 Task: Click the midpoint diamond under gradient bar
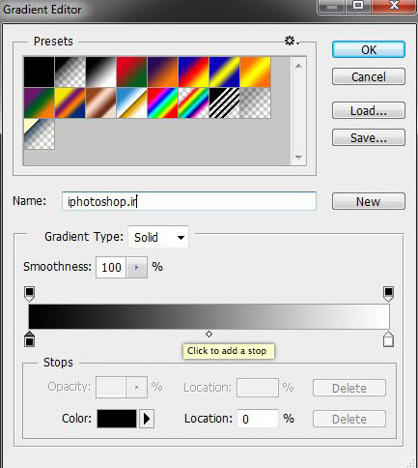(x=209, y=335)
